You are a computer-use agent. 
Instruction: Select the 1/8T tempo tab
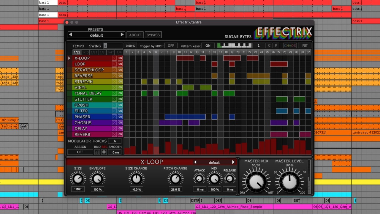click(x=94, y=52)
